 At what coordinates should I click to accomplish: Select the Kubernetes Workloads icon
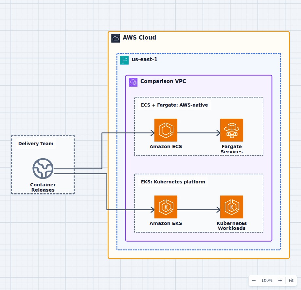click(232, 207)
